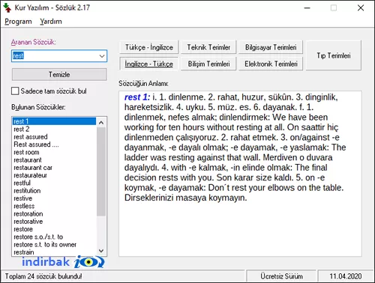
Task: Select 'restore s.t. to its owner' entry
Action: tap(54, 245)
